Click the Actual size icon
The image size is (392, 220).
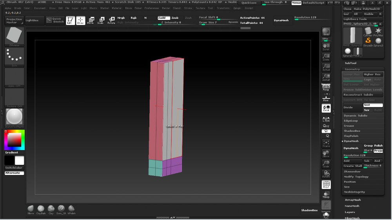click(326, 67)
